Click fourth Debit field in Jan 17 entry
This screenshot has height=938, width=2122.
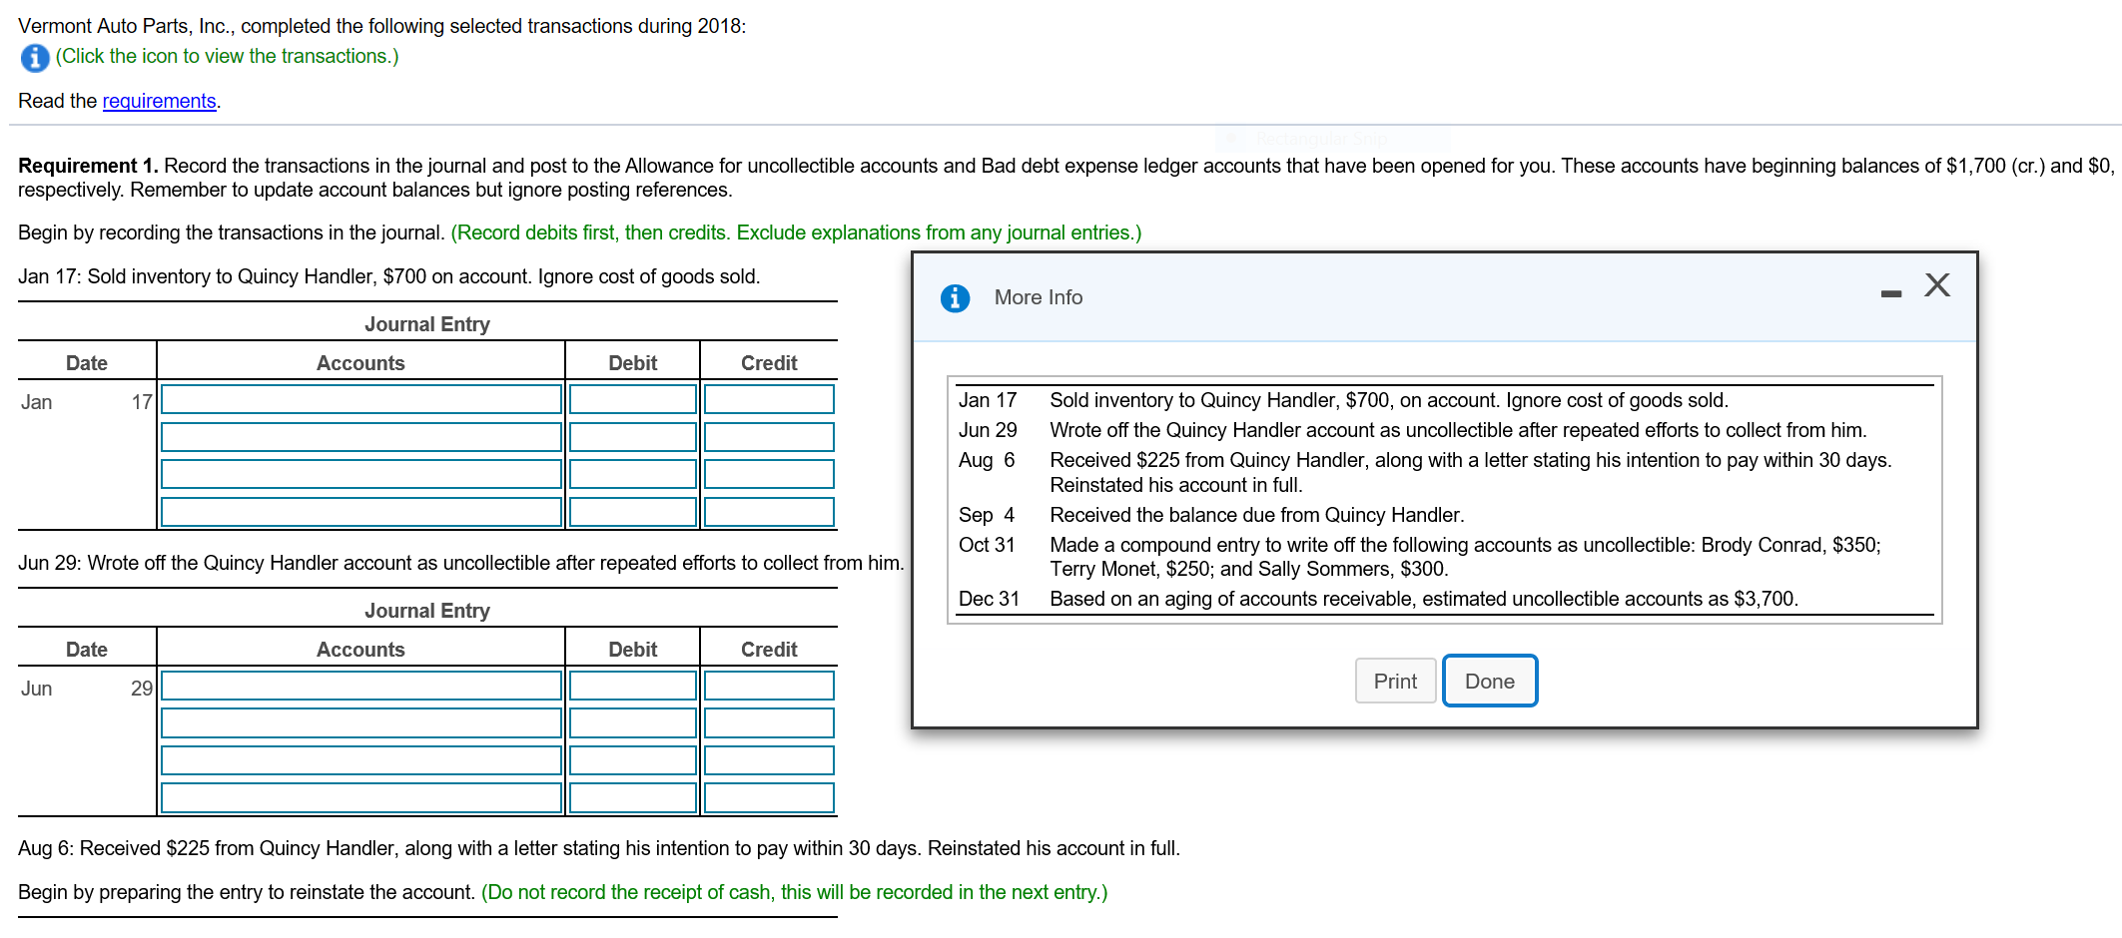(x=633, y=512)
